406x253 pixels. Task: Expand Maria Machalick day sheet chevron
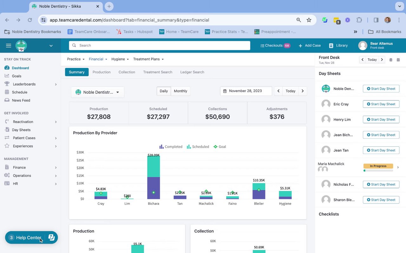[398, 167]
